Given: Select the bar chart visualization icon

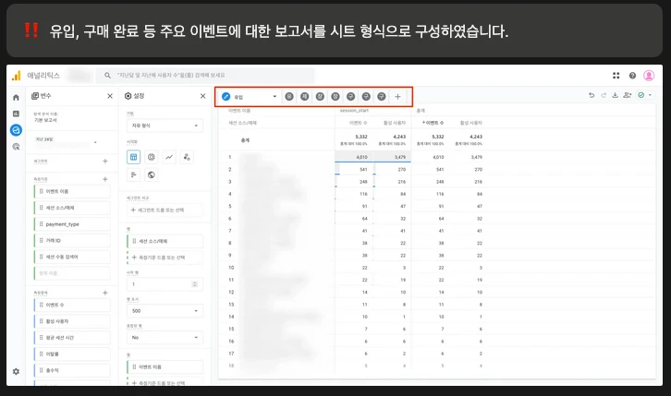Looking at the screenshot, I should click(133, 174).
